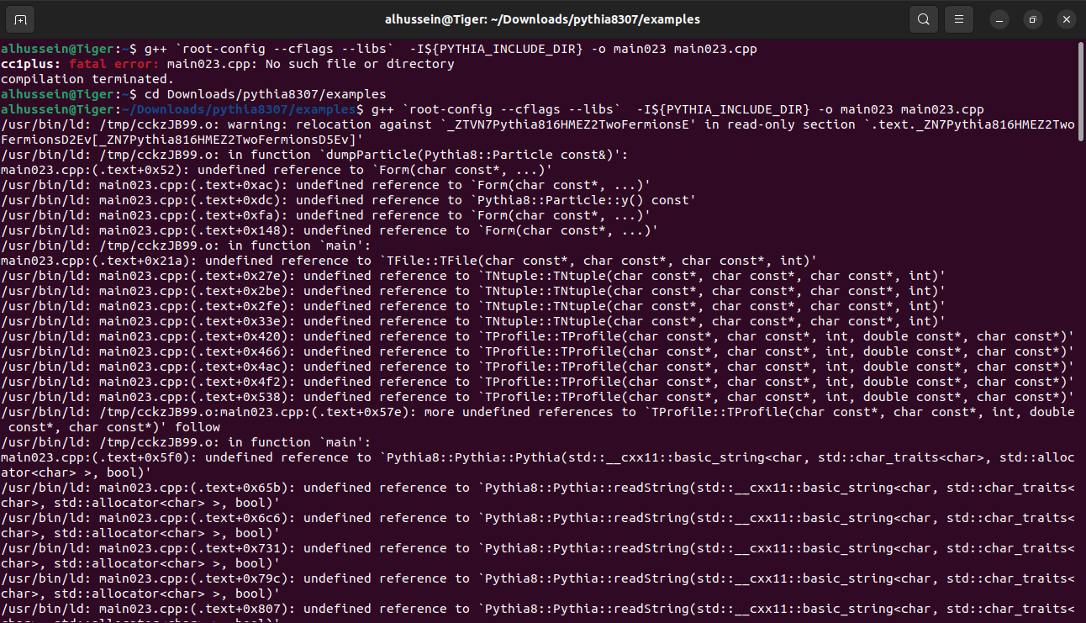Click the empty scrollbar track below thumb
This screenshot has height=623, width=1086.
(x=1080, y=378)
